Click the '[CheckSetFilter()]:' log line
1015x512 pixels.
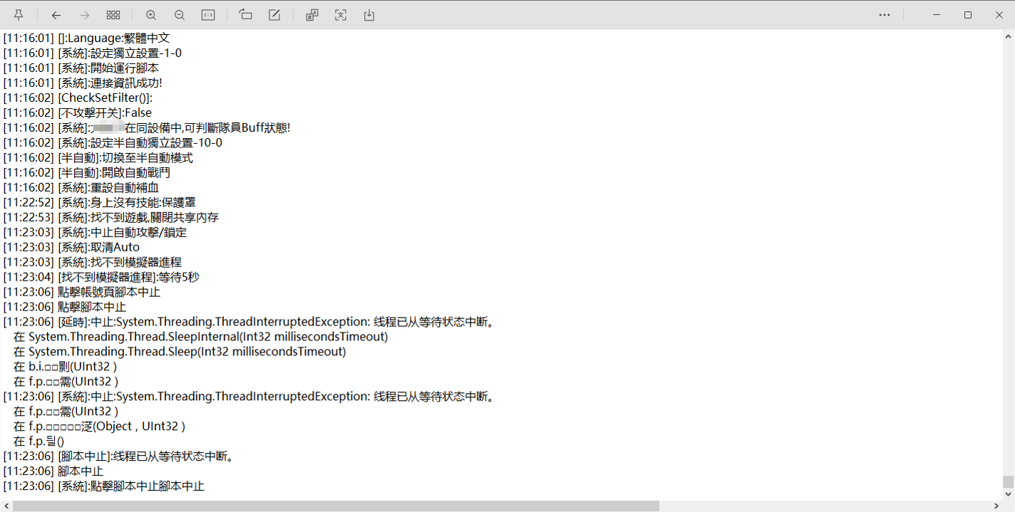pos(78,98)
